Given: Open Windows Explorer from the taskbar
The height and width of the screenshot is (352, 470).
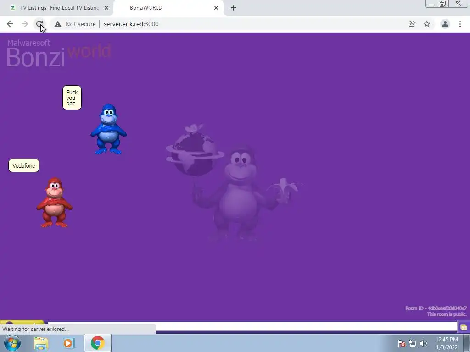Looking at the screenshot, I should click(41, 343).
